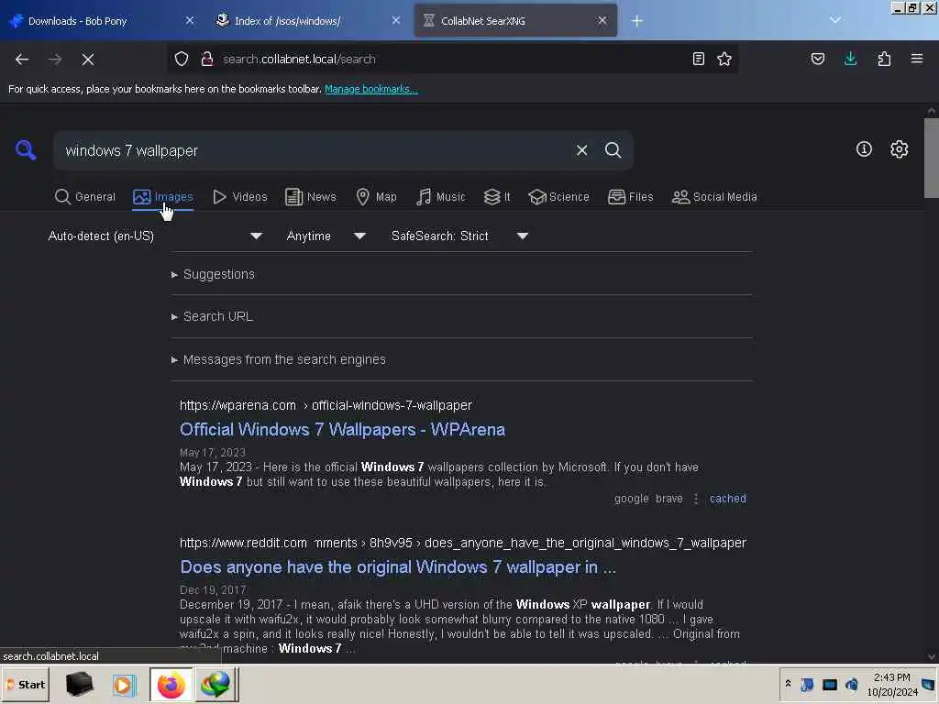
Task: Clear the search query text
Action: pyautogui.click(x=581, y=150)
